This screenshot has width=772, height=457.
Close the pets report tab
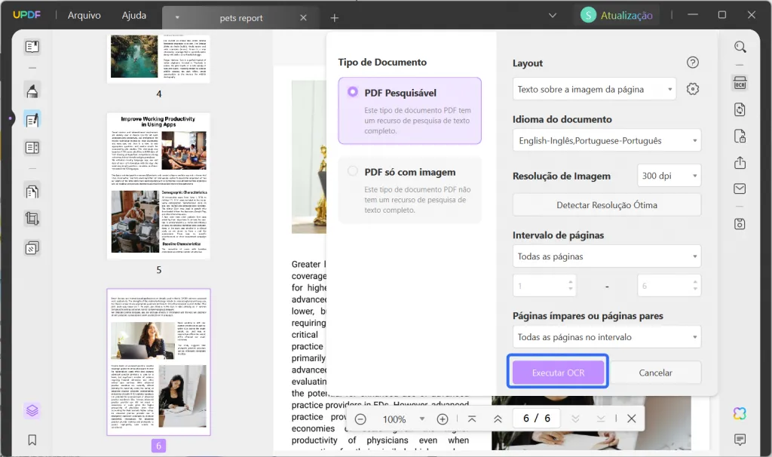(303, 18)
